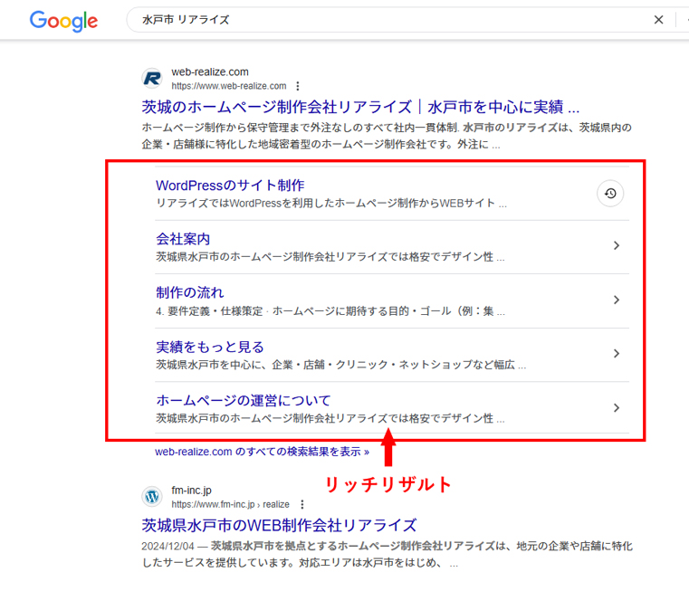
Task: Click the snippet starting with リアライズではWordPressを利用した
Action: [331, 203]
